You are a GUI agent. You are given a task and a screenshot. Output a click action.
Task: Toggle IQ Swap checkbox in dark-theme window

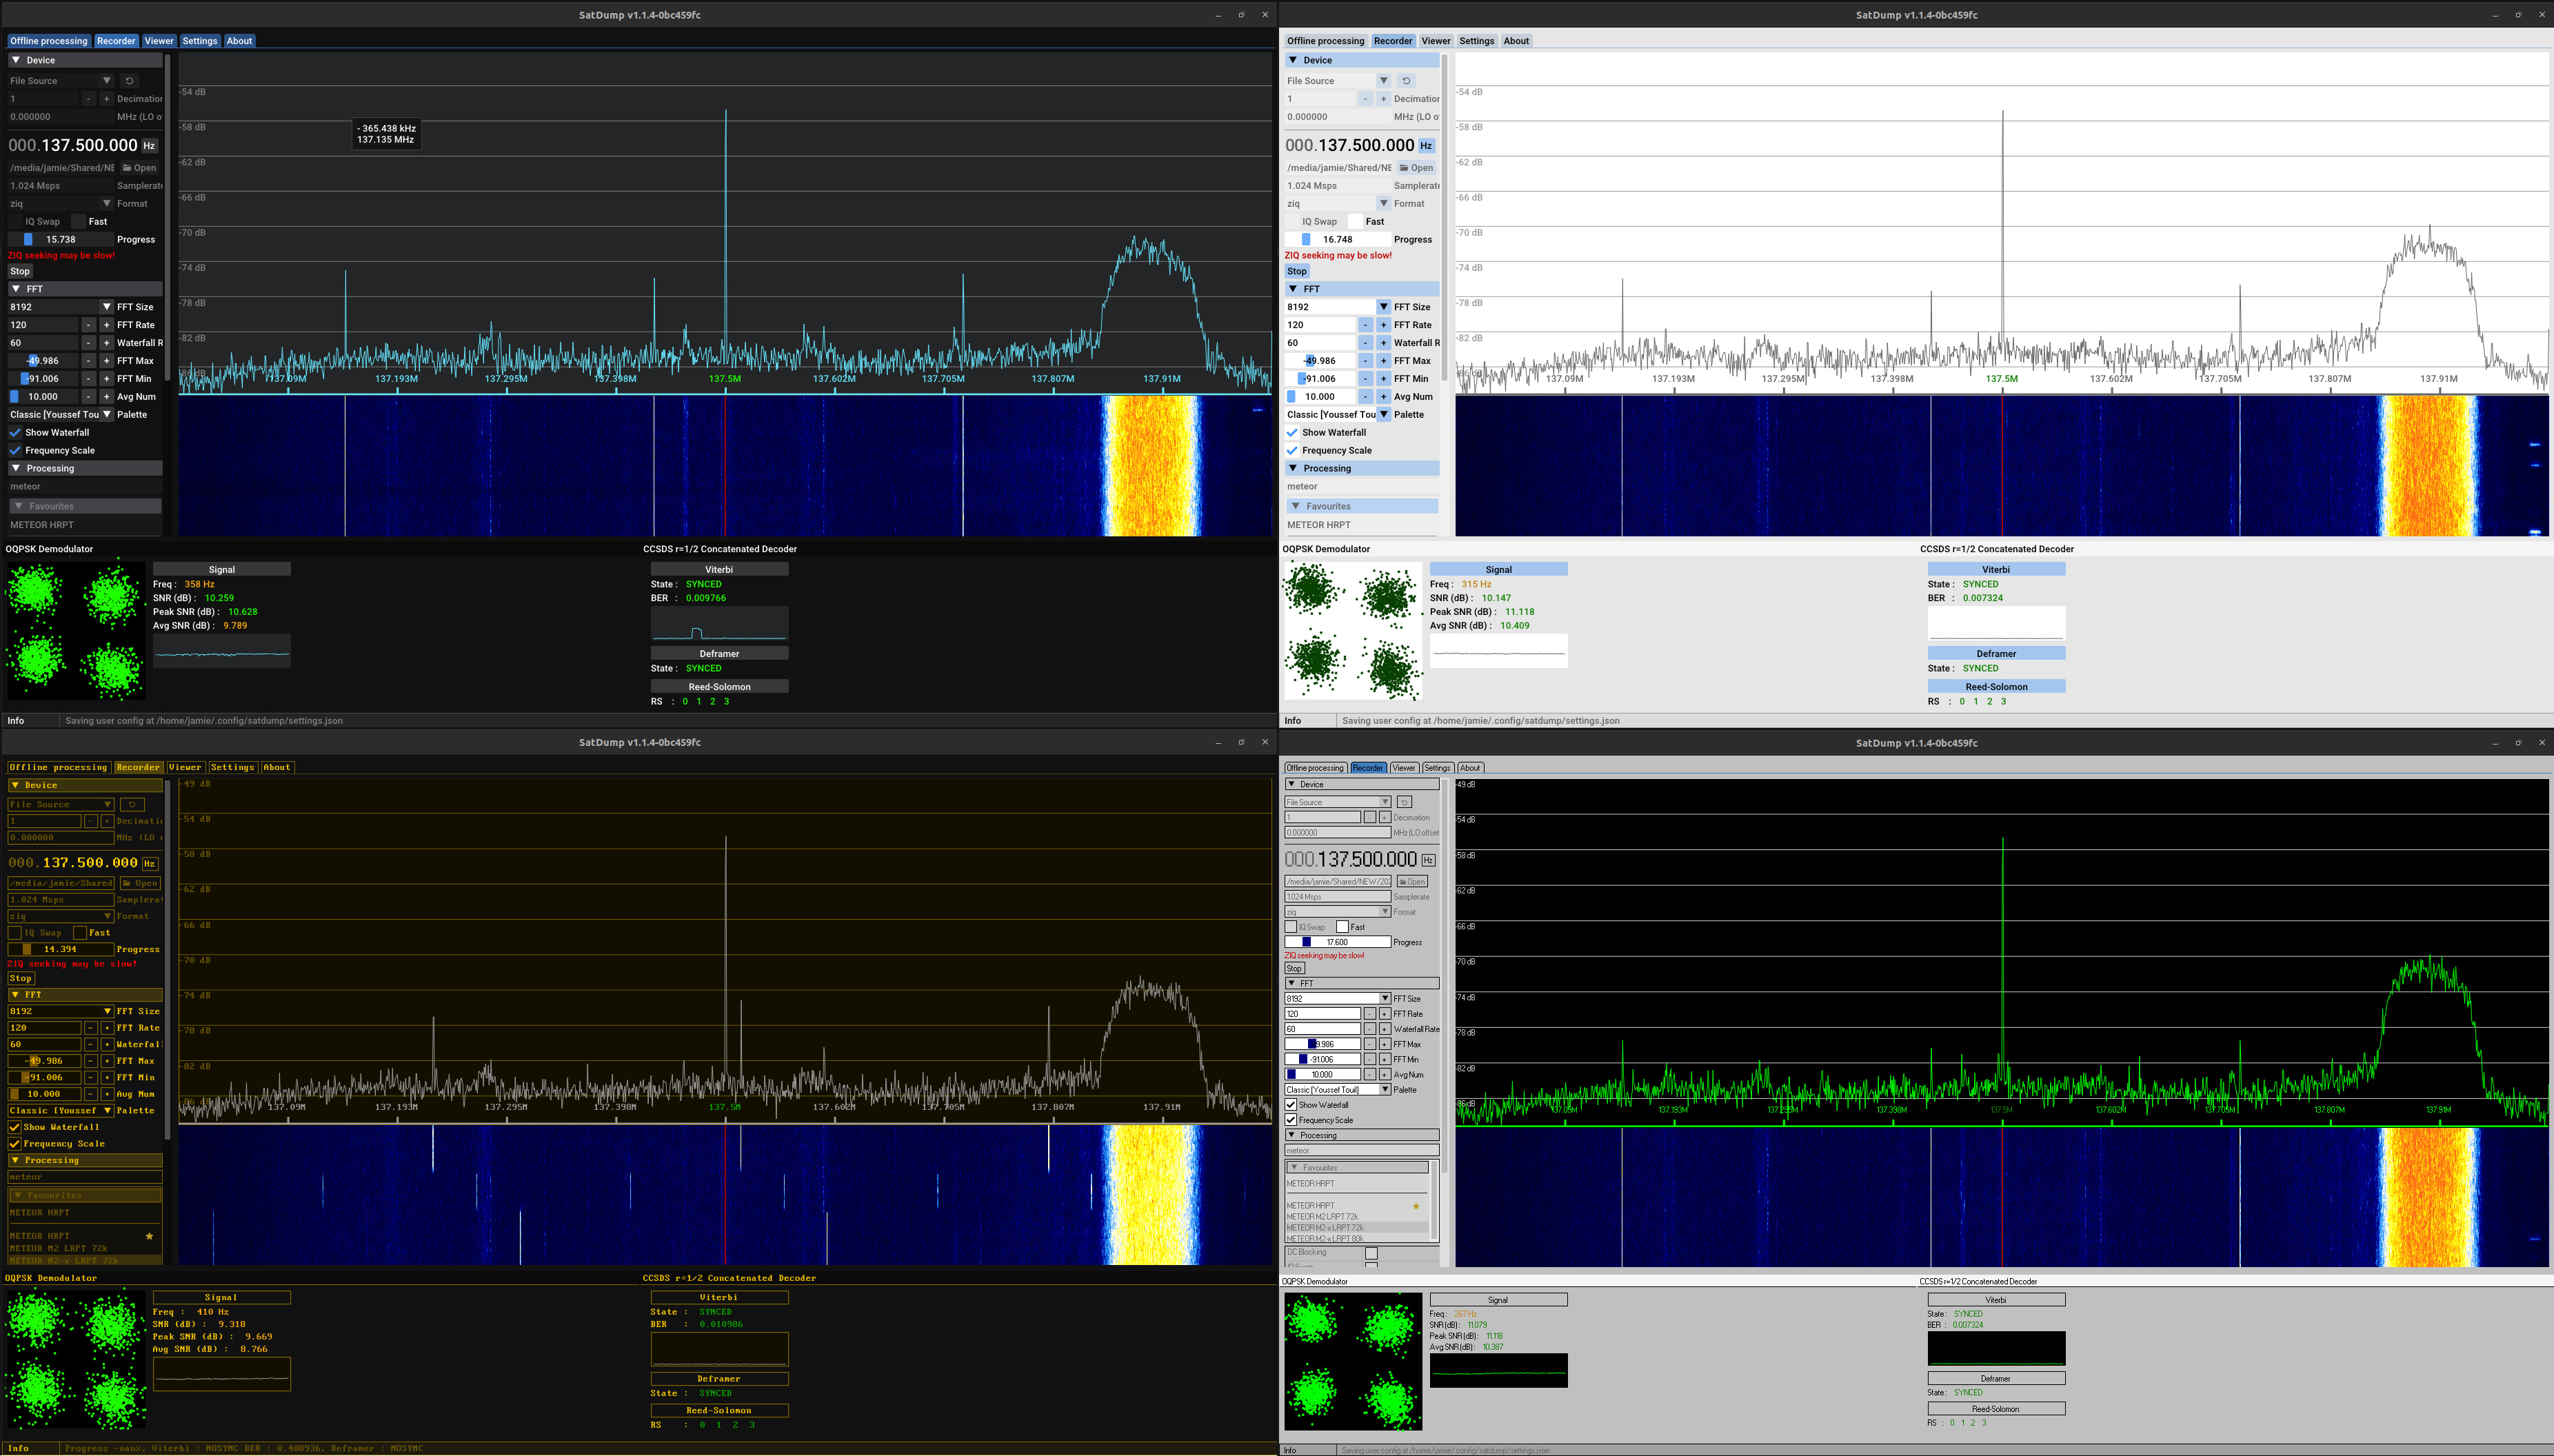tap(15, 222)
